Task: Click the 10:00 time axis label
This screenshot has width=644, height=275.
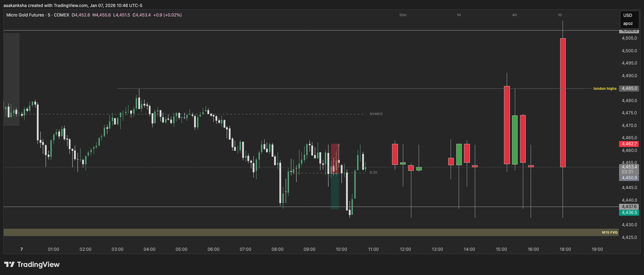Action: coord(341,249)
